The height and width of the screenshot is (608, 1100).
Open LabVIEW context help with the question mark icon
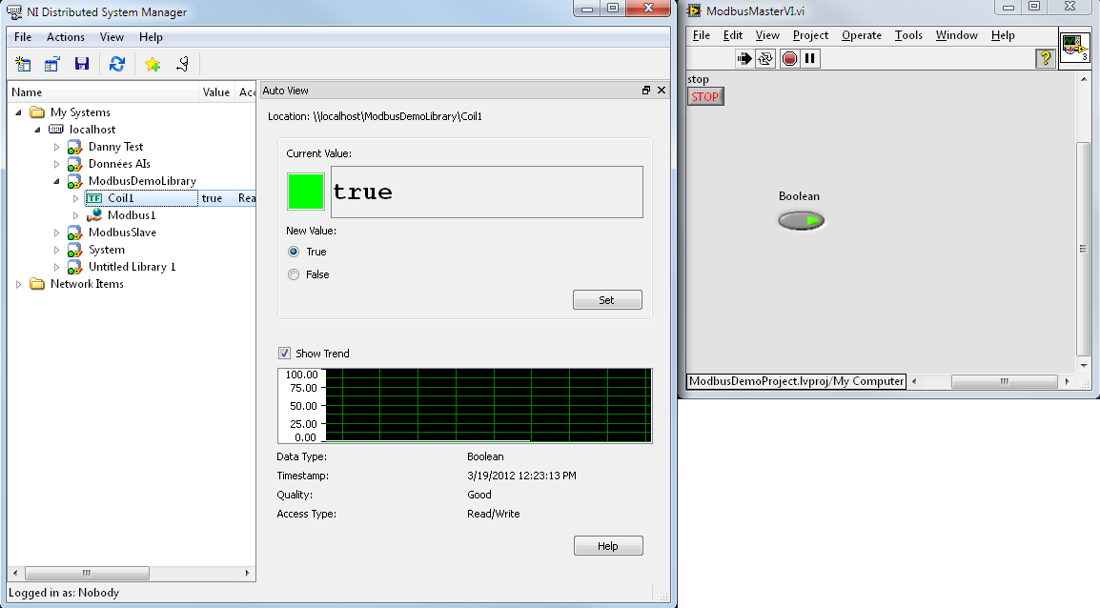[x=1044, y=58]
